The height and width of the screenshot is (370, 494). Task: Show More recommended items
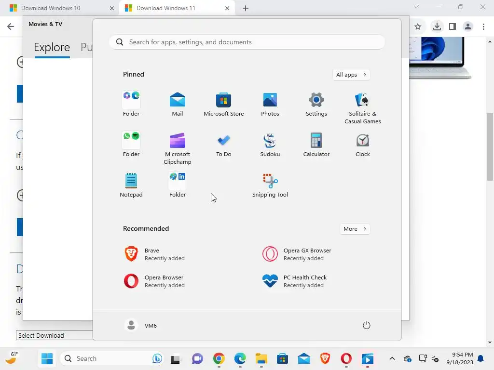(x=355, y=229)
